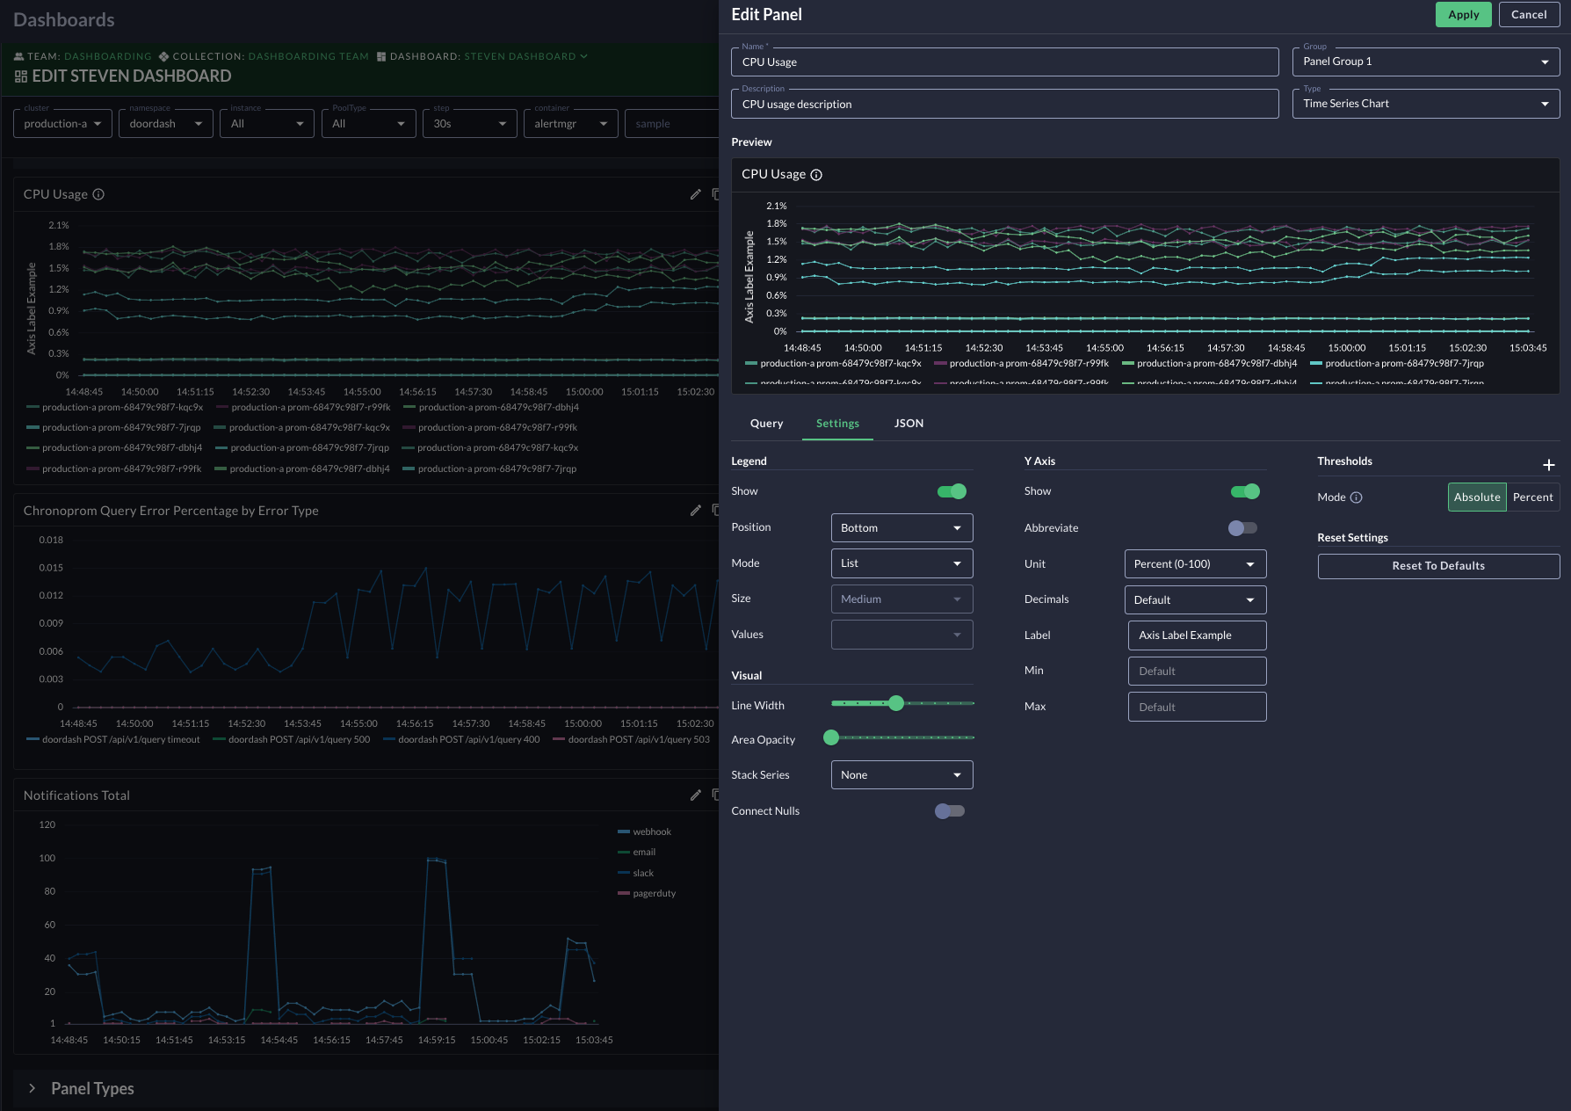Open the Unit dropdown showing Percent (0-100)
The width and height of the screenshot is (1571, 1111).
[1195, 564]
